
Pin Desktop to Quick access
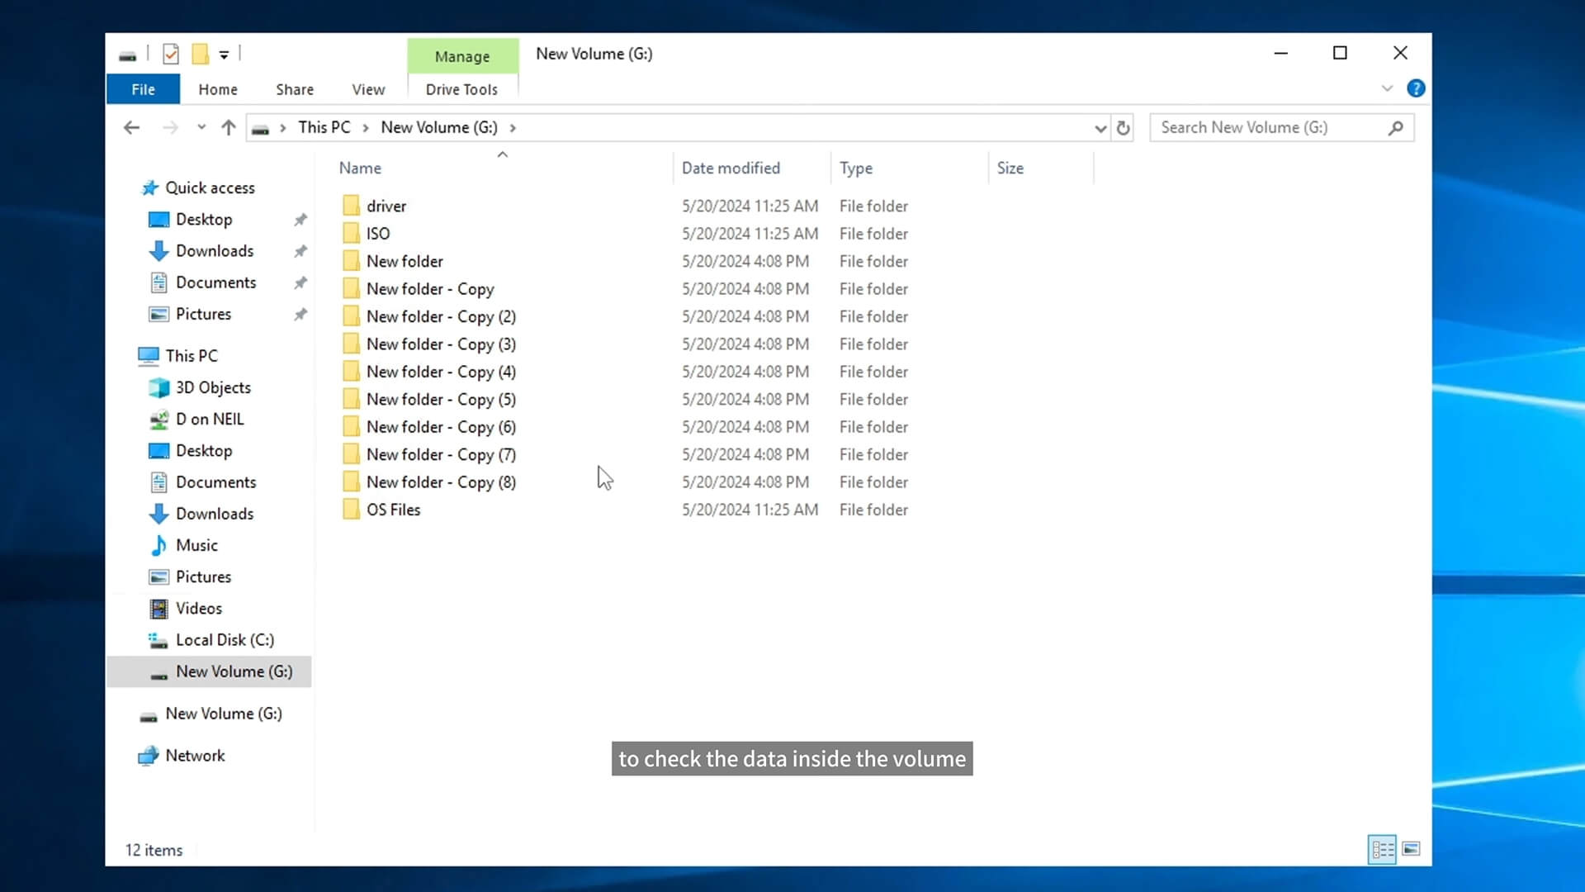pos(300,219)
